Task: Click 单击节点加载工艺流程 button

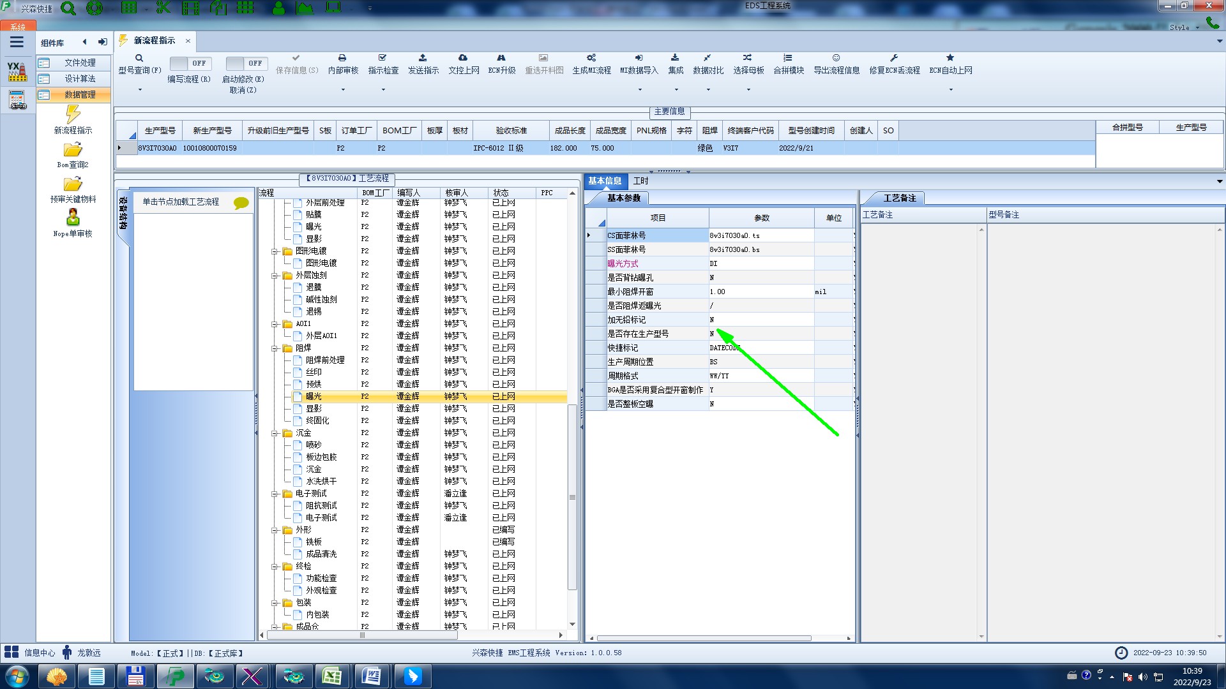Action: tap(181, 202)
